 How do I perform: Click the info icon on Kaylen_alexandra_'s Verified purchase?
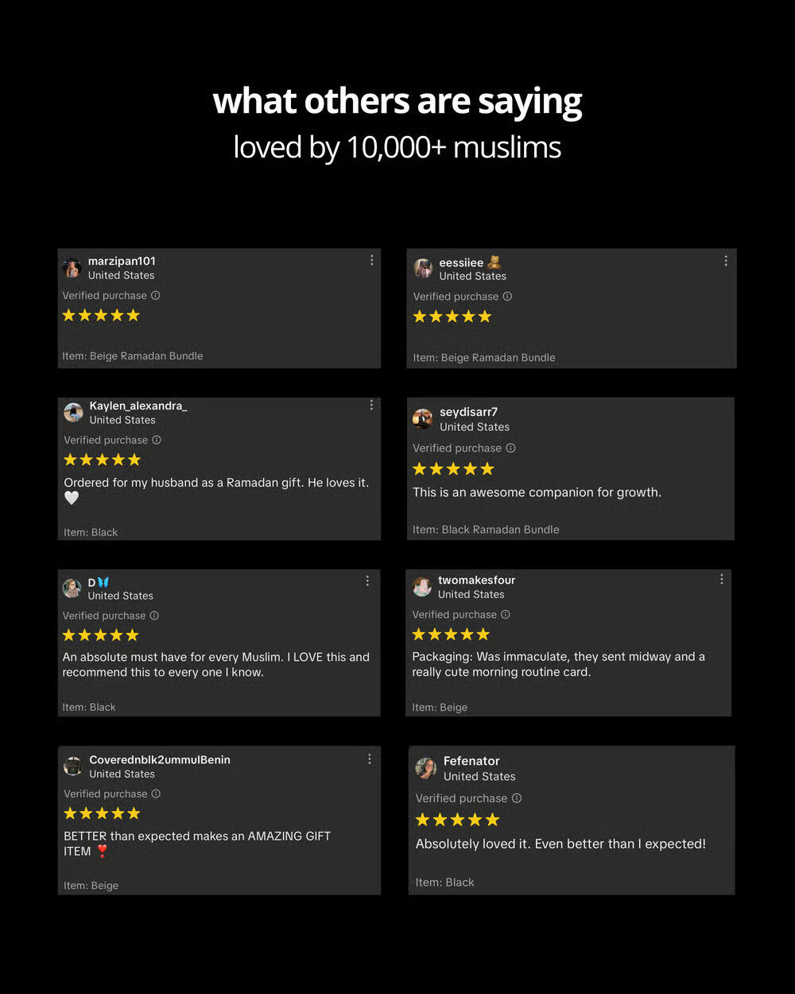coord(157,441)
